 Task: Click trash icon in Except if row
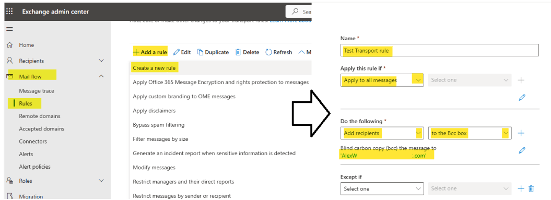531,189
